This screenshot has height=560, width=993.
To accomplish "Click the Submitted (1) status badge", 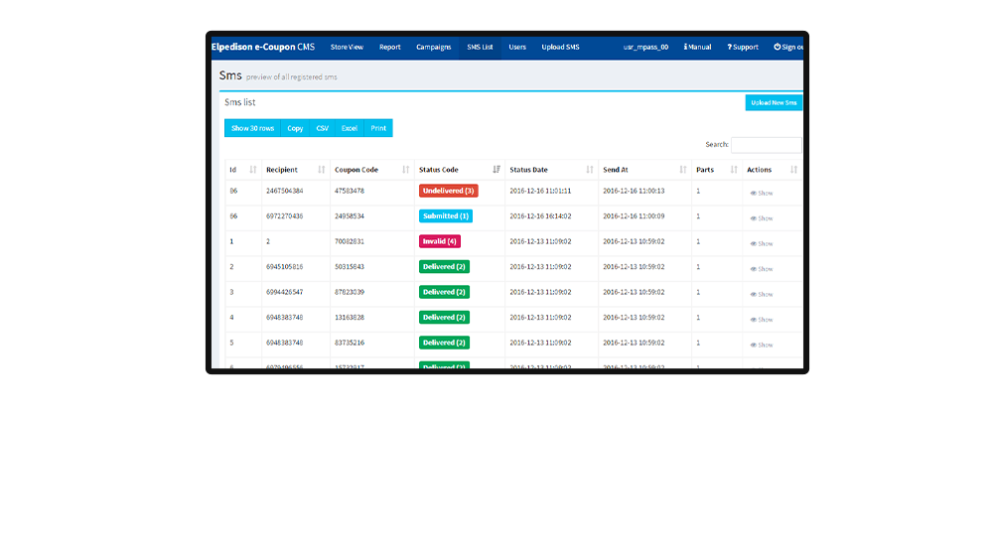I will click(445, 216).
